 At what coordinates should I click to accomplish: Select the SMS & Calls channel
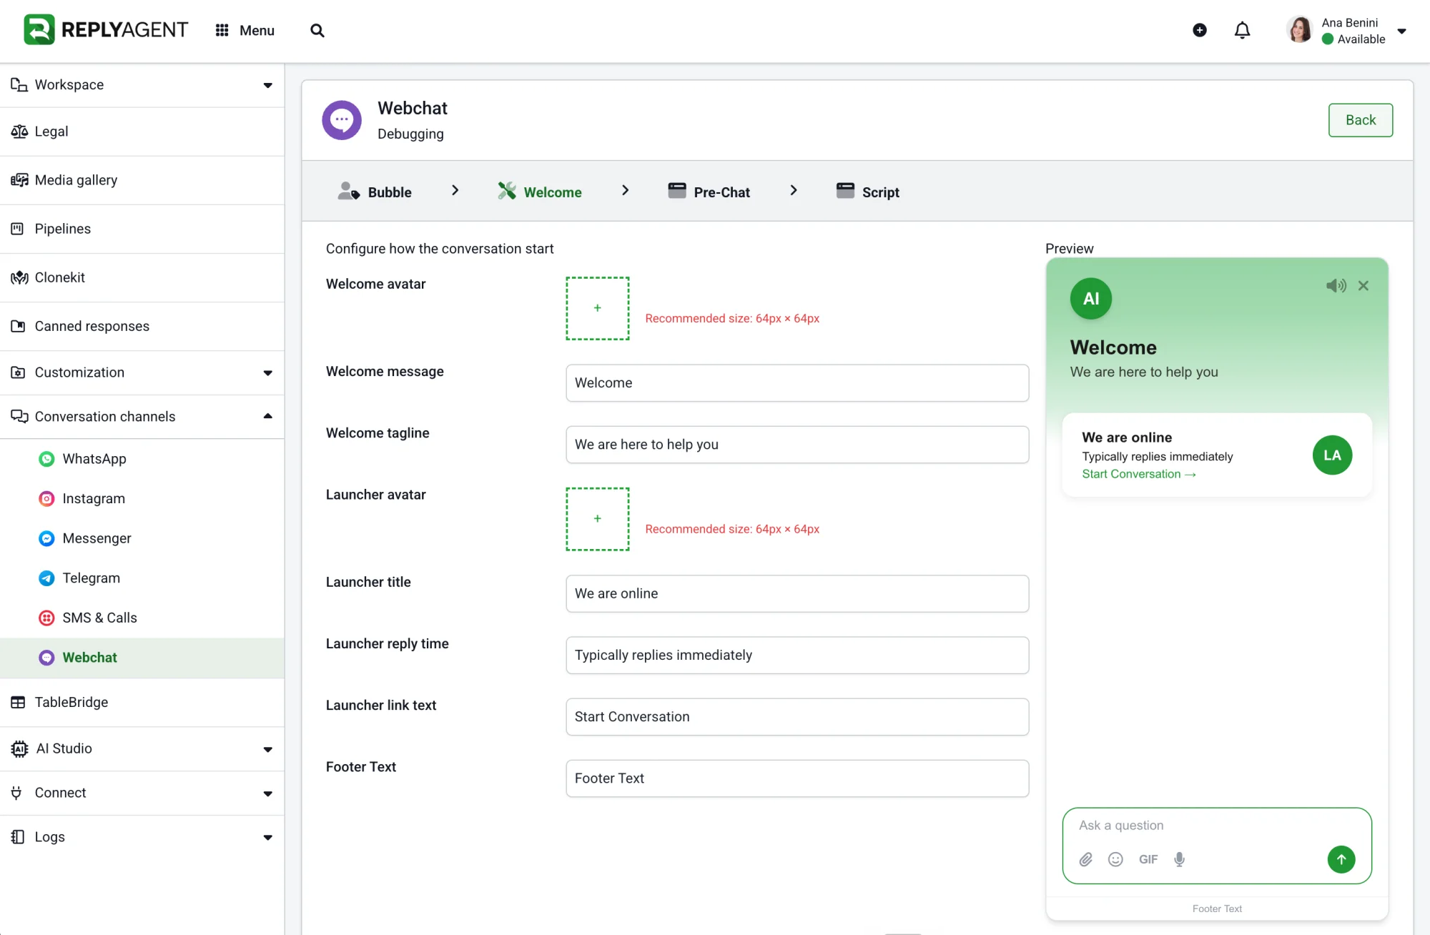click(x=142, y=618)
